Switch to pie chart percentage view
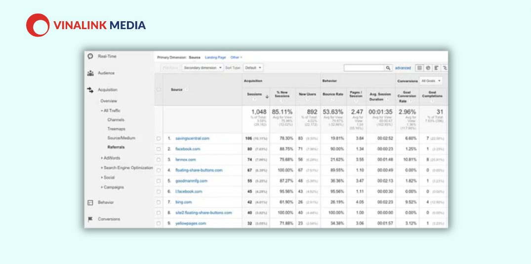 pos(428,68)
